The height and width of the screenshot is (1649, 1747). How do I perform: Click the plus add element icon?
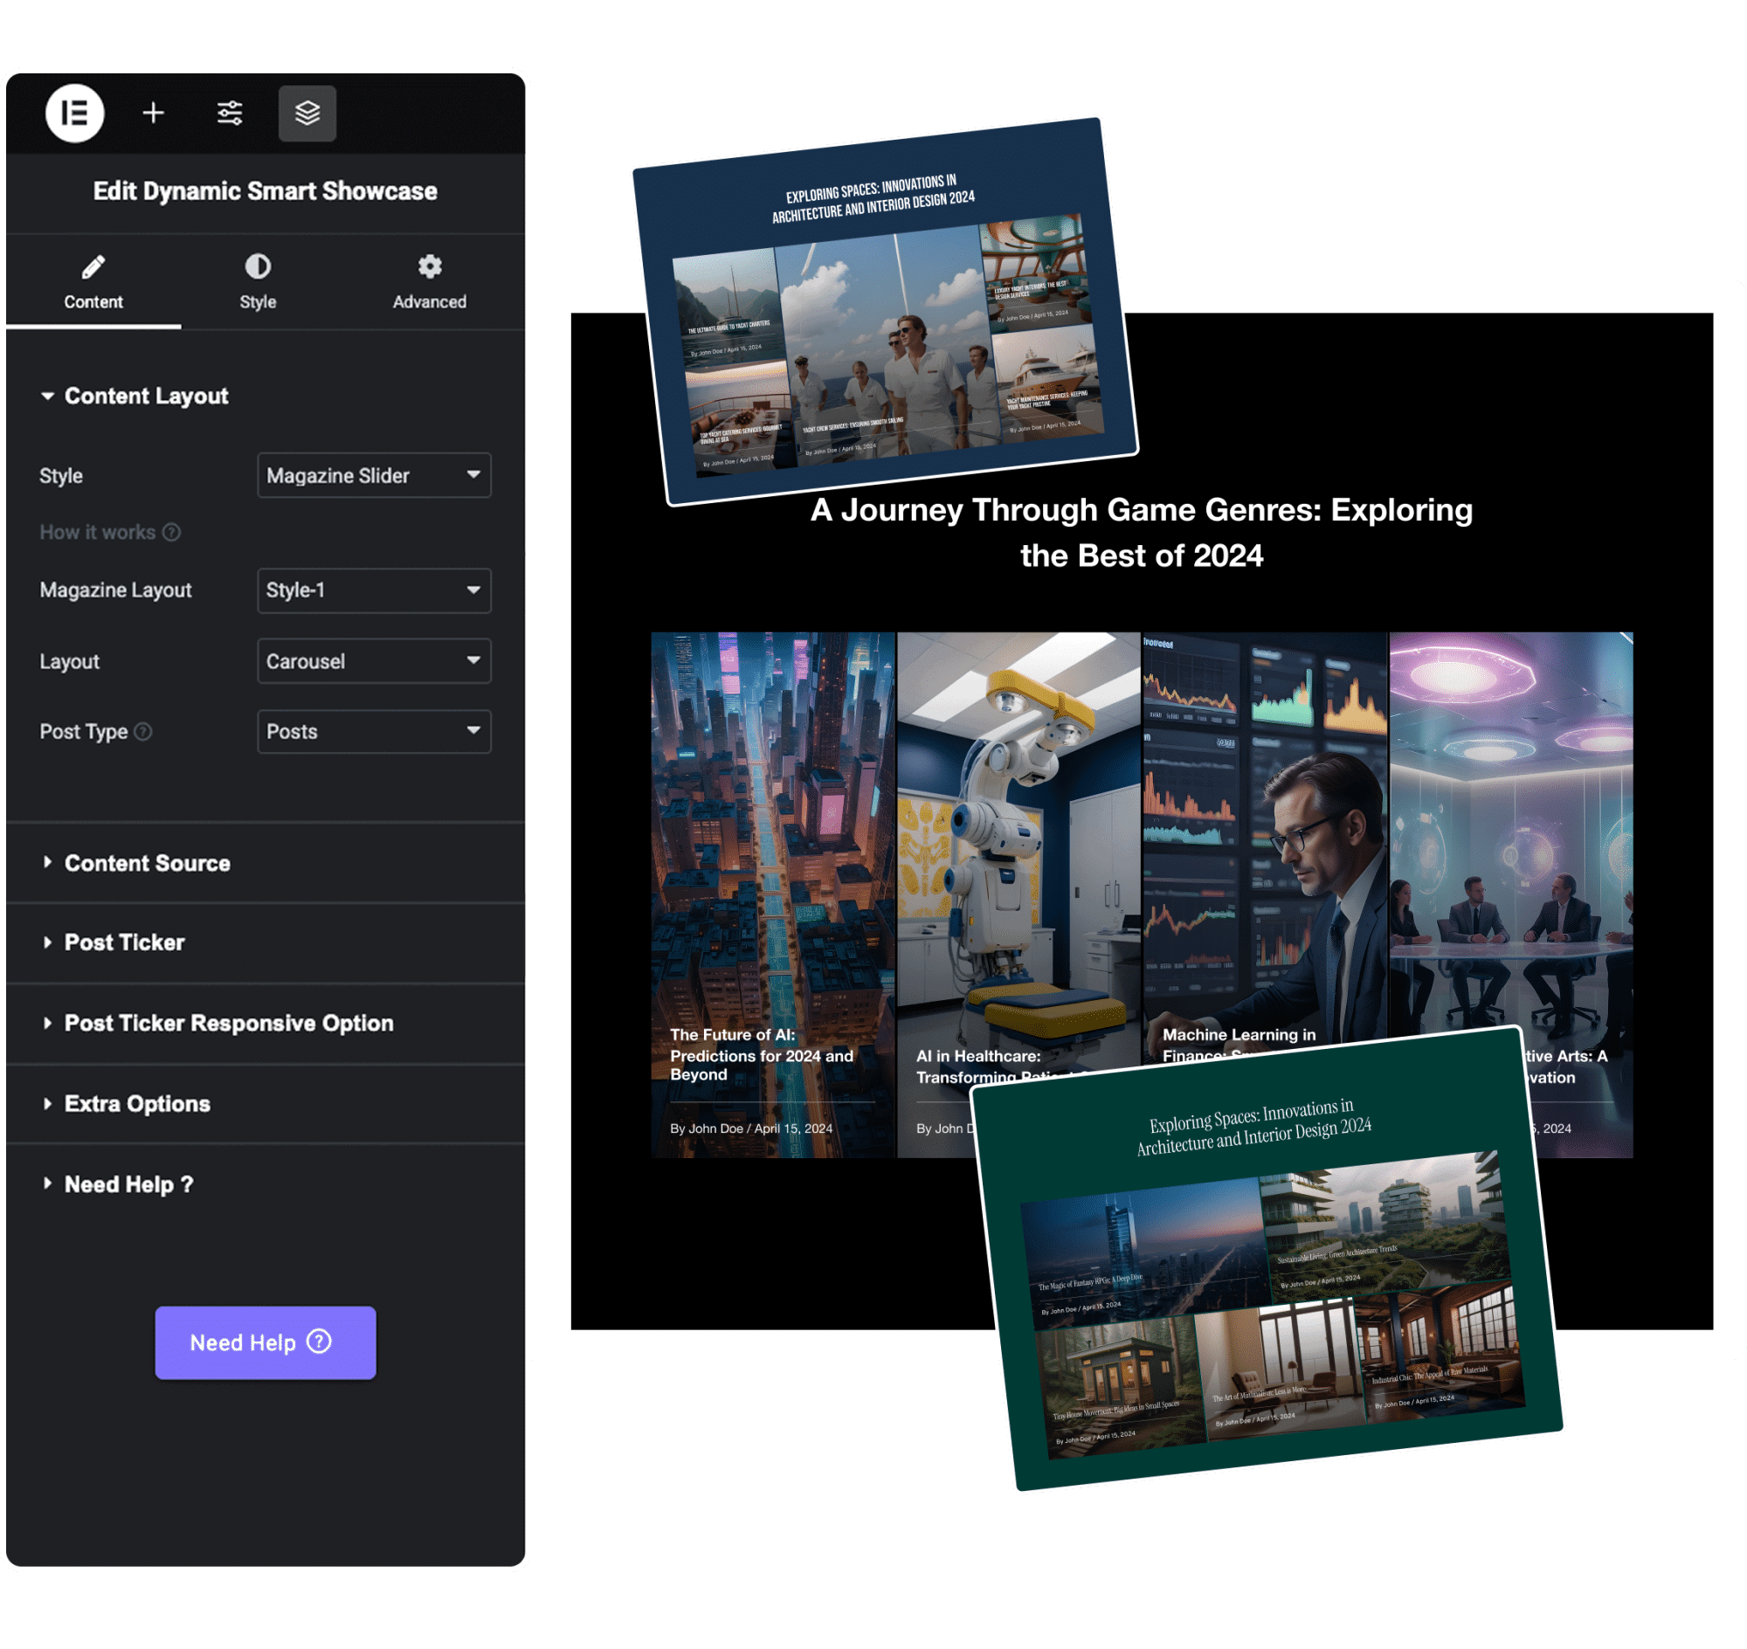coord(153,114)
